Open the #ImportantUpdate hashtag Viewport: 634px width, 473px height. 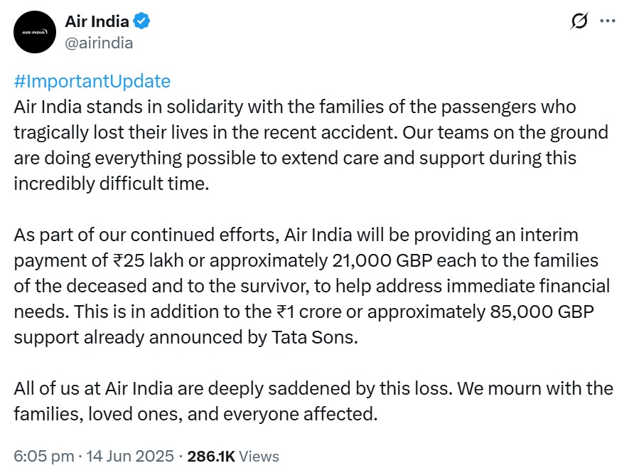pyautogui.click(x=92, y=81)
